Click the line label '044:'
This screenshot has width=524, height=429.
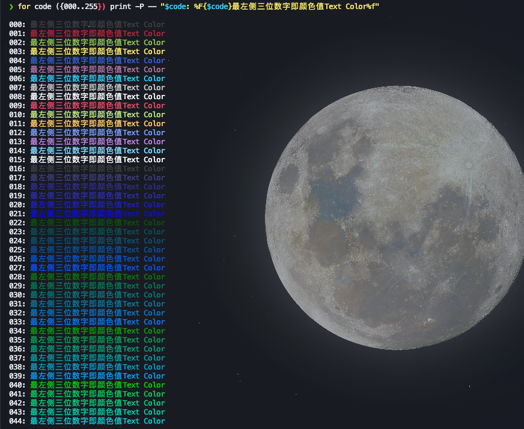pos(17,421)
